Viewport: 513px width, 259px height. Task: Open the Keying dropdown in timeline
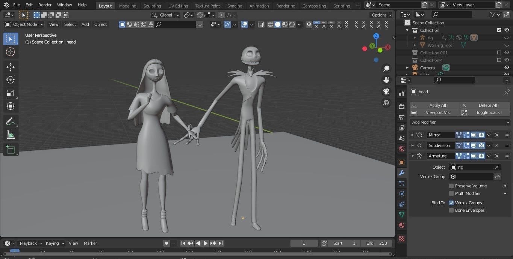point(54,243)
